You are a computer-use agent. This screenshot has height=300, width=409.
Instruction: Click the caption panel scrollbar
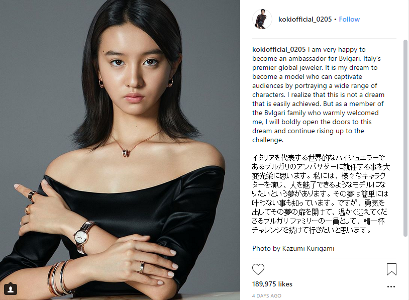[x=405, y=138]
